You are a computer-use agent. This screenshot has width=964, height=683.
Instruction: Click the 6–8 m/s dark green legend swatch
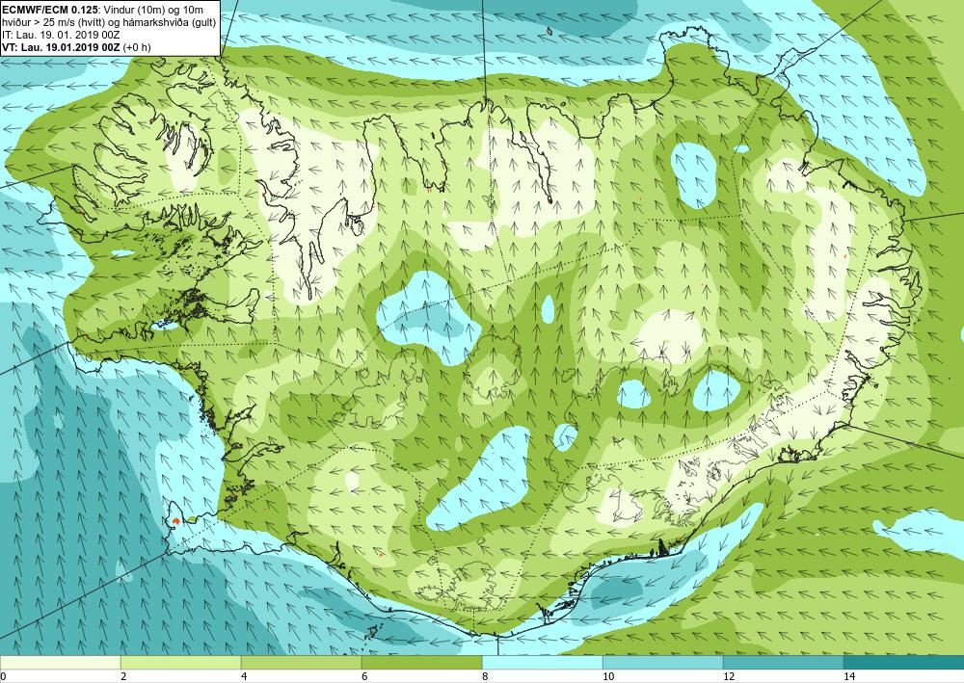422,663
